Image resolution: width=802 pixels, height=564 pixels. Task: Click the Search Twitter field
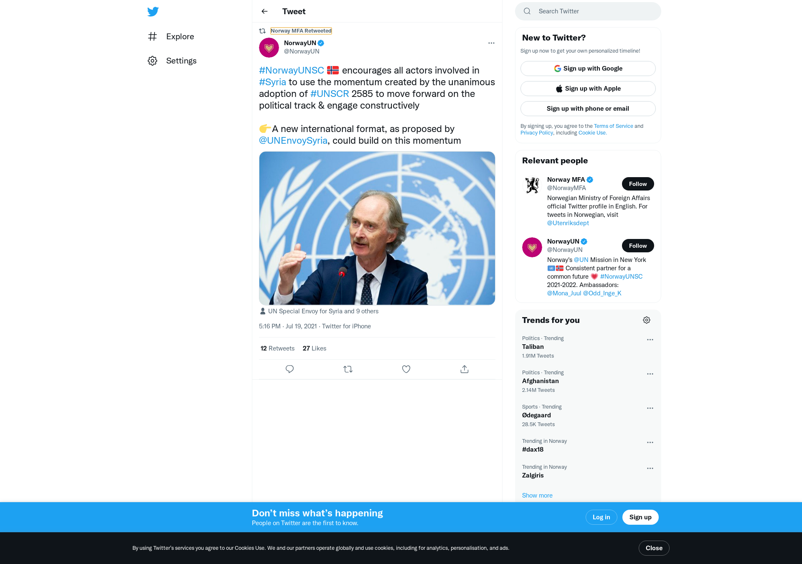pyautogui.click(x=588, y=11)
